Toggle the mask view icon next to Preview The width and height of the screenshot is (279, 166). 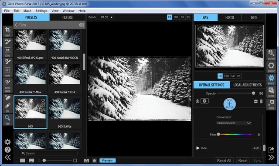pyautogui.click(x=94, y=161)
